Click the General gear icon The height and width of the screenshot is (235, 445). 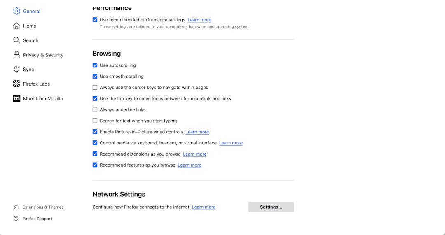(16, 11)
